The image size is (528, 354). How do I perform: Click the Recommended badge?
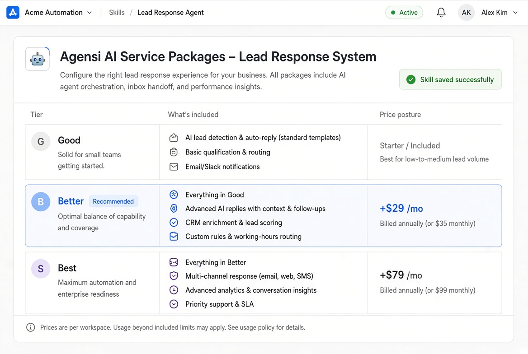pos(113,201)
